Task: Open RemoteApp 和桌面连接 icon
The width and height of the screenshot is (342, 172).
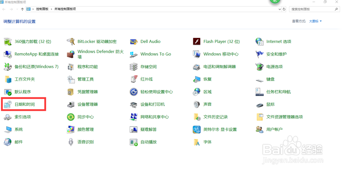Action: (8, 54)
